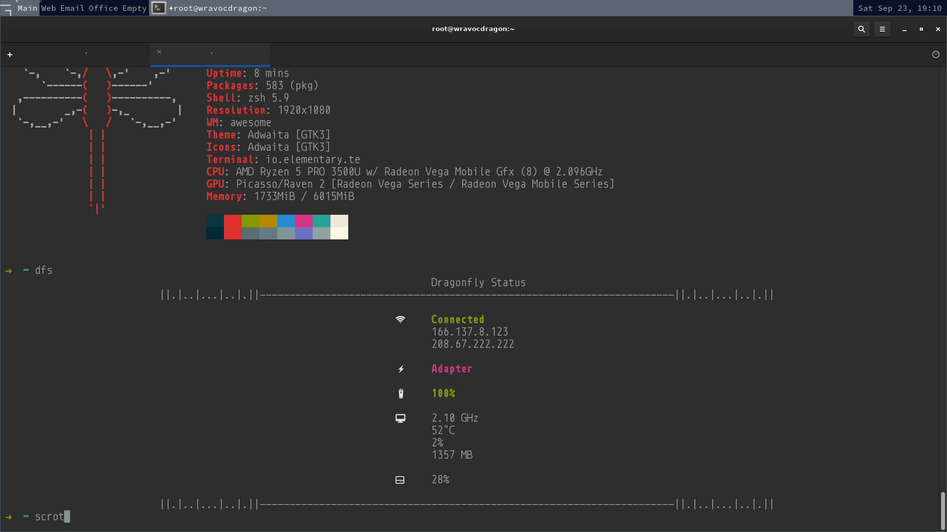Select the Web workspace tag
947x532 pixels.
point(48,8)
